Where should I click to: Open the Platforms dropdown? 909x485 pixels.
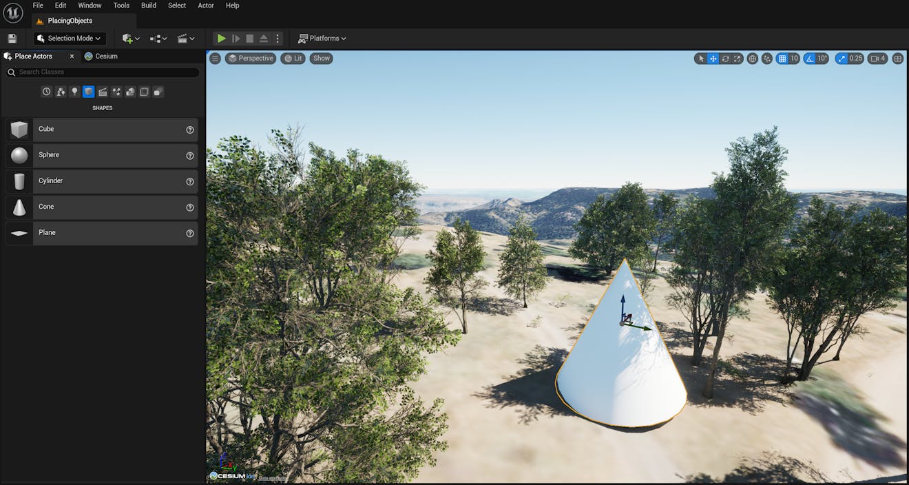pyautogui.click(x=322, y=38)
